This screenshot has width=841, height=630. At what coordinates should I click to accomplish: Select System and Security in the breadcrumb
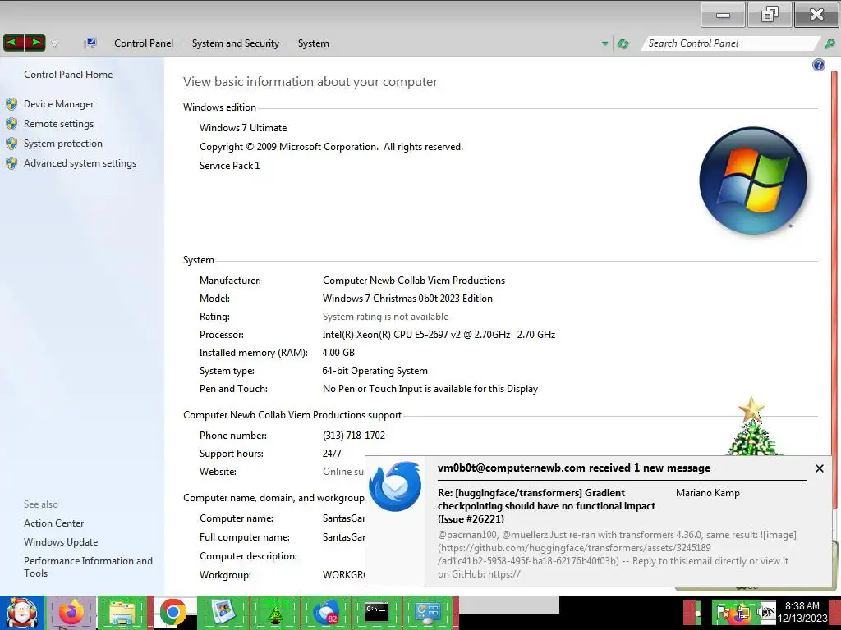tap(236, 43)
